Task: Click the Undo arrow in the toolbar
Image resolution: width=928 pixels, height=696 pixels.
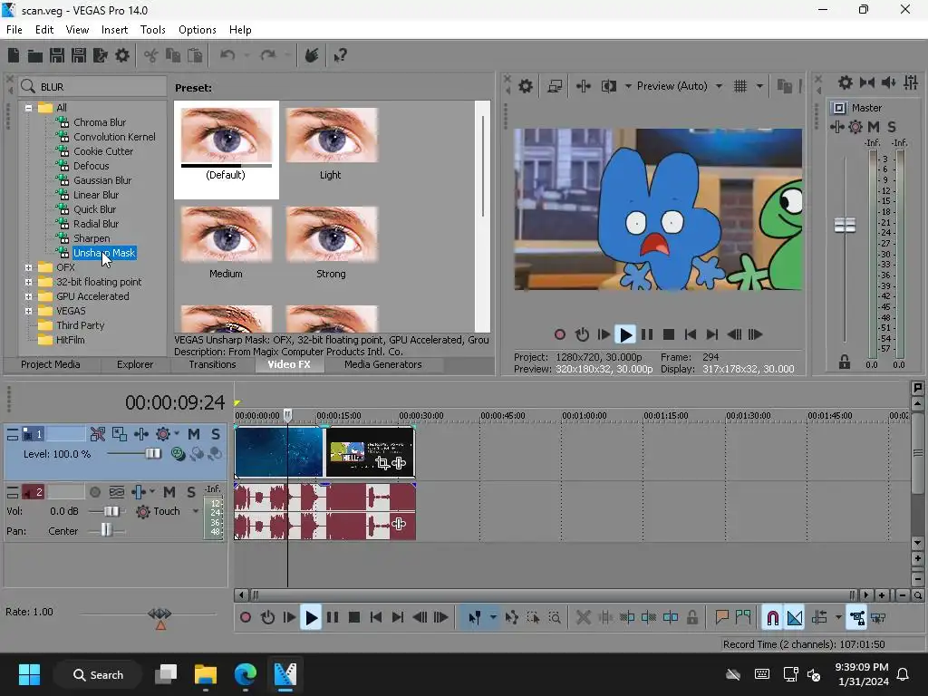Action: pyautogui.click(x=227, y=55)
